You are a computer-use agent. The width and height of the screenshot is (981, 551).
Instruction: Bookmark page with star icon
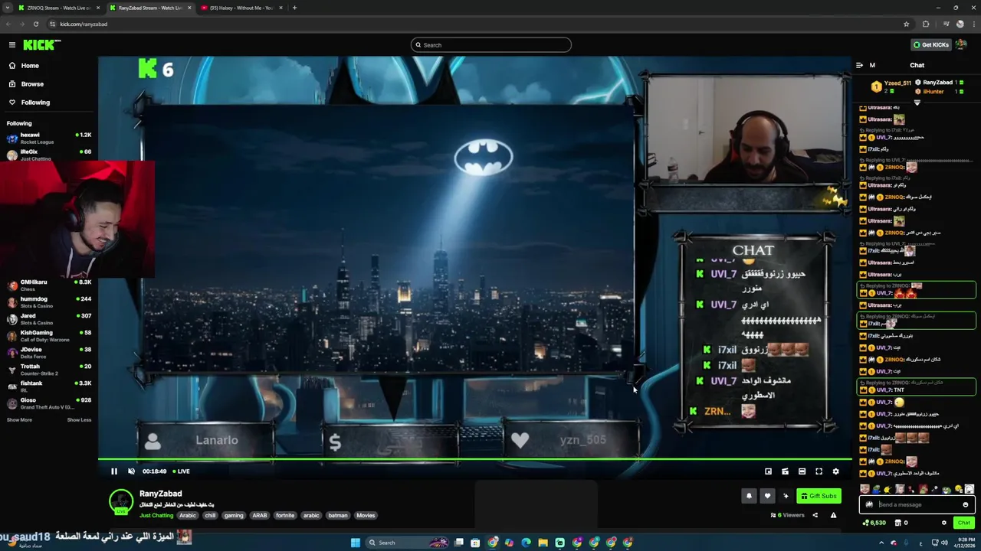[x=907, y=24]
